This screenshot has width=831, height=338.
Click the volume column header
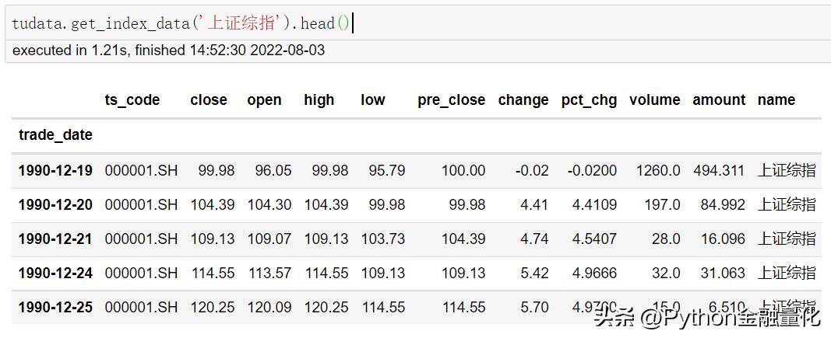click(x=655, y=100)
